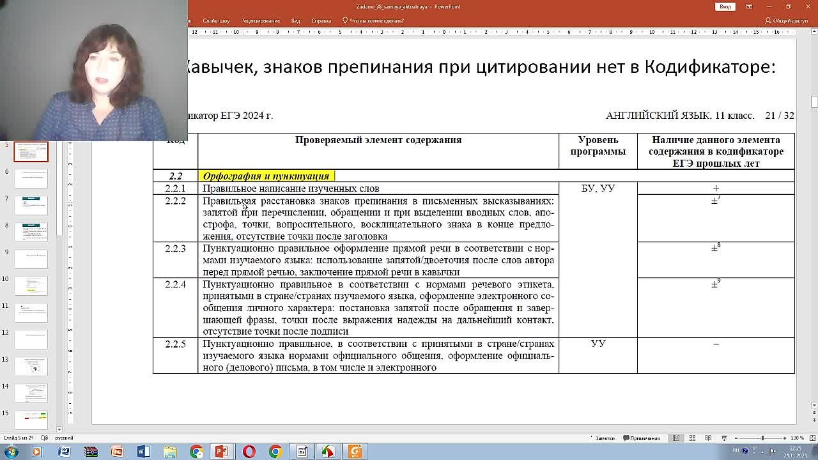Click the русский language indicator
Screen dimensions: 818x460
[64, 438]
